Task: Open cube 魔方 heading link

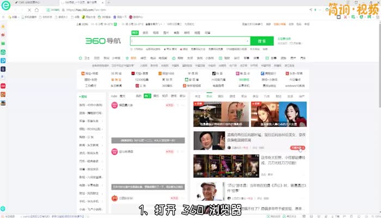Action: pyautogui.click(x=118, y=96)
